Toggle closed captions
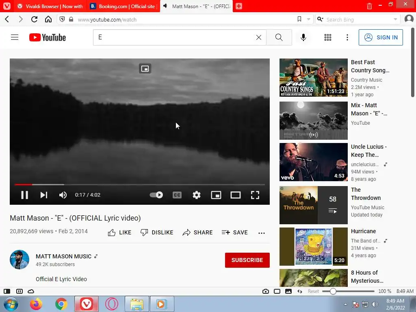 177,195
